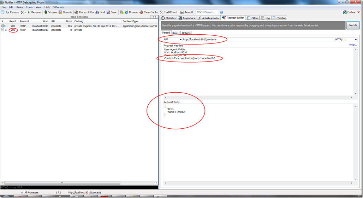Click the Request Body horizontal scrollbar
Screen dimensions: 363x198
(258, 183)
